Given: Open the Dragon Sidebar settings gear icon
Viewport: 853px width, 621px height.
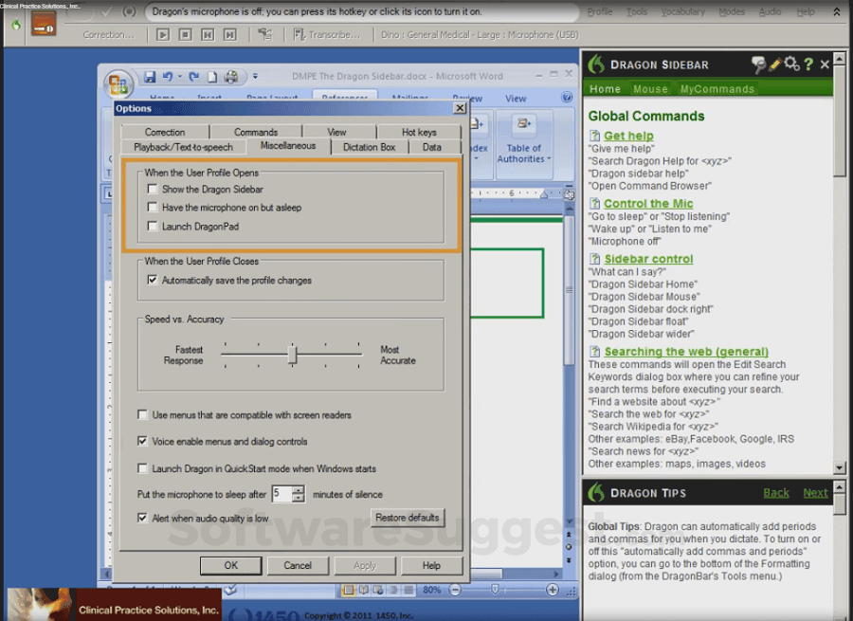Looking at the screenshot, I should coord(790,64).
